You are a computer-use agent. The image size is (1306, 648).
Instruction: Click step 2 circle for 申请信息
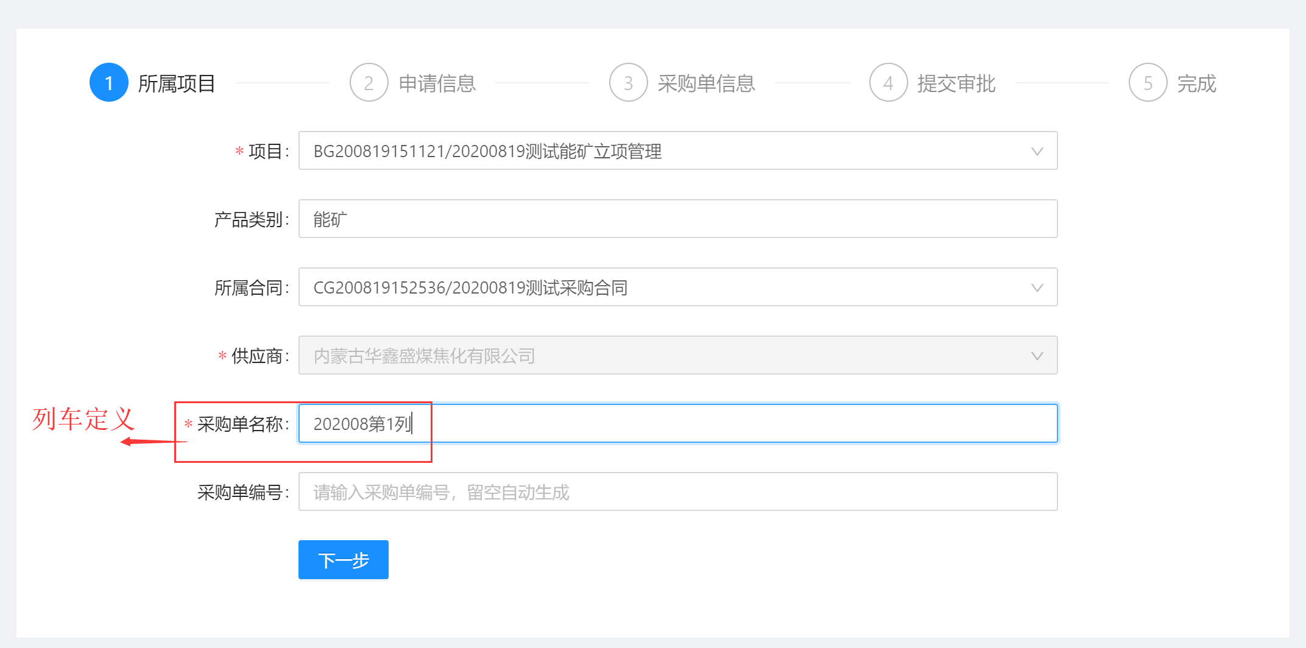tap(369, 83)
